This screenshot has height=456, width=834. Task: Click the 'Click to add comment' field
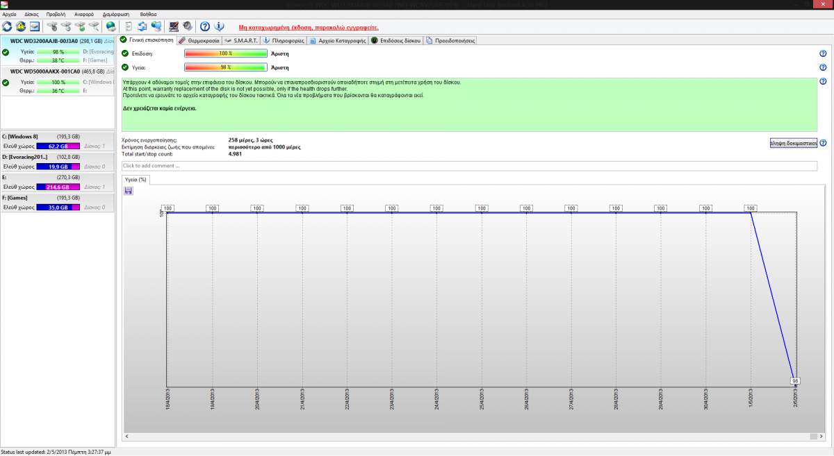[x=469, y=166]
